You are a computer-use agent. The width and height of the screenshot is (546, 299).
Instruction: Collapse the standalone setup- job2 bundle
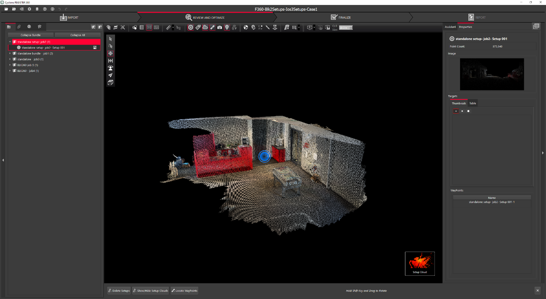coord(10,42)
